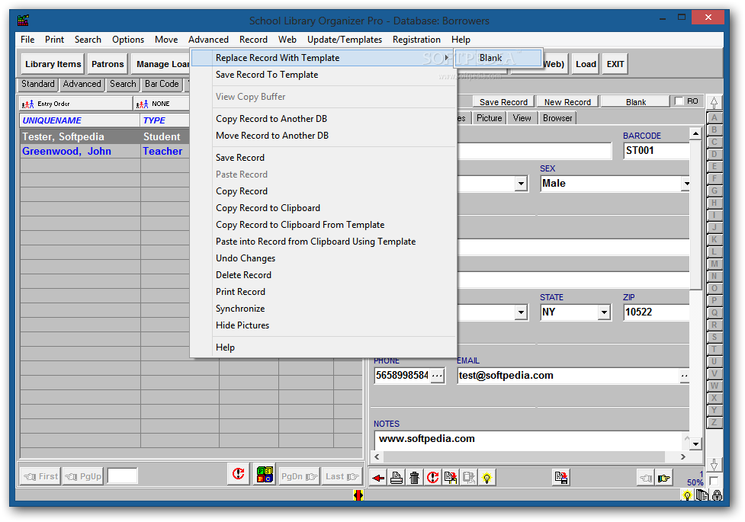Open the Update/Templates menu
Viewport: 745px width, 522px height.
click(x=345, y=40)
